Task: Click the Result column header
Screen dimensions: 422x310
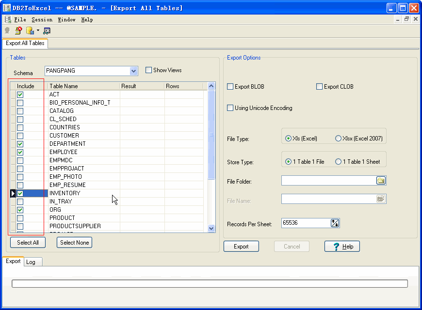Action: click(142, 86)
